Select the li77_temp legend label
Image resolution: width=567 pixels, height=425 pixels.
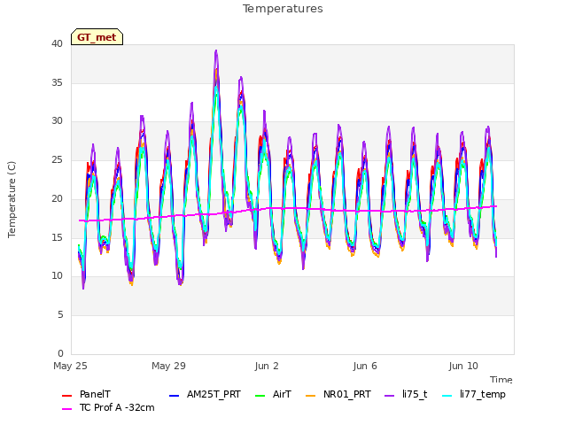coord(483,394)
